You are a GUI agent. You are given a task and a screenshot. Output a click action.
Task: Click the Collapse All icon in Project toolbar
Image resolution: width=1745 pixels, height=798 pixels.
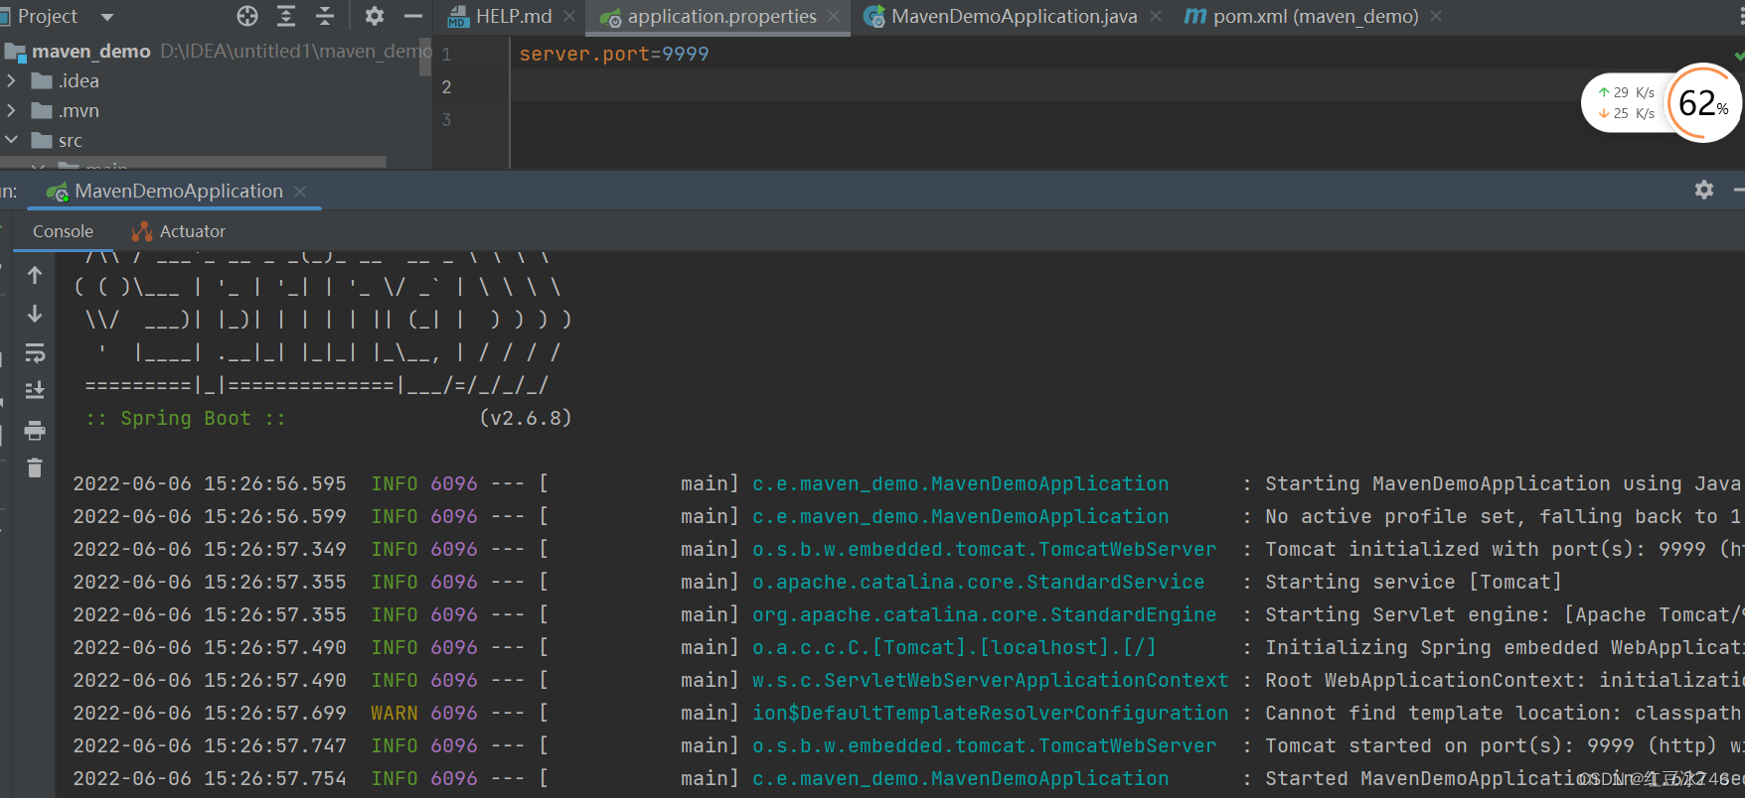coord(325,16)
